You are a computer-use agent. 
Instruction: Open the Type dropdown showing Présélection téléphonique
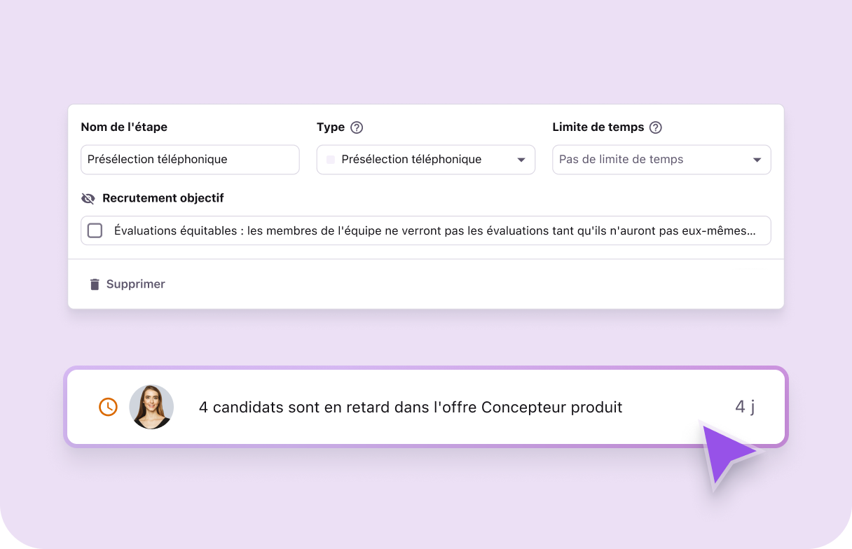tap(425, 160)
